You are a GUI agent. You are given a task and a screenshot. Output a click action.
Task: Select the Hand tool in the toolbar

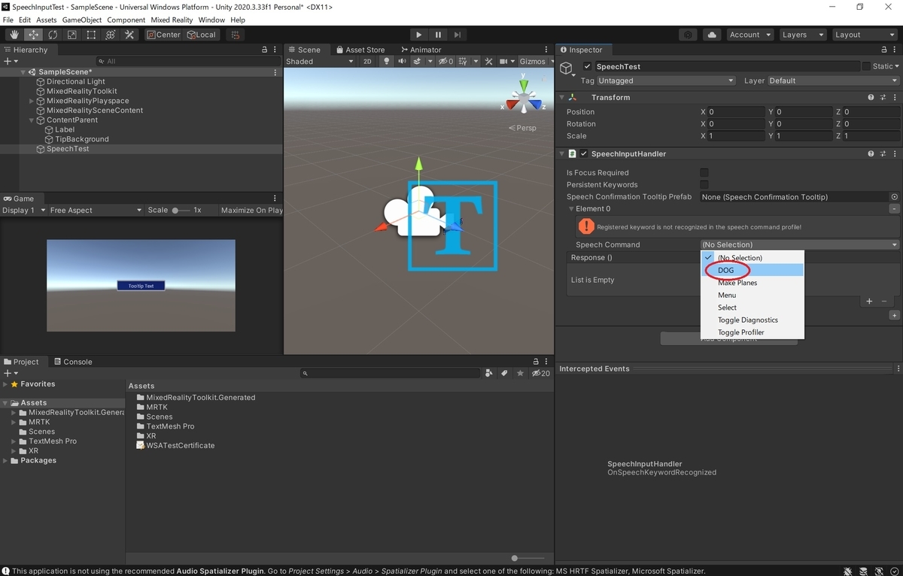pos(14,35)
